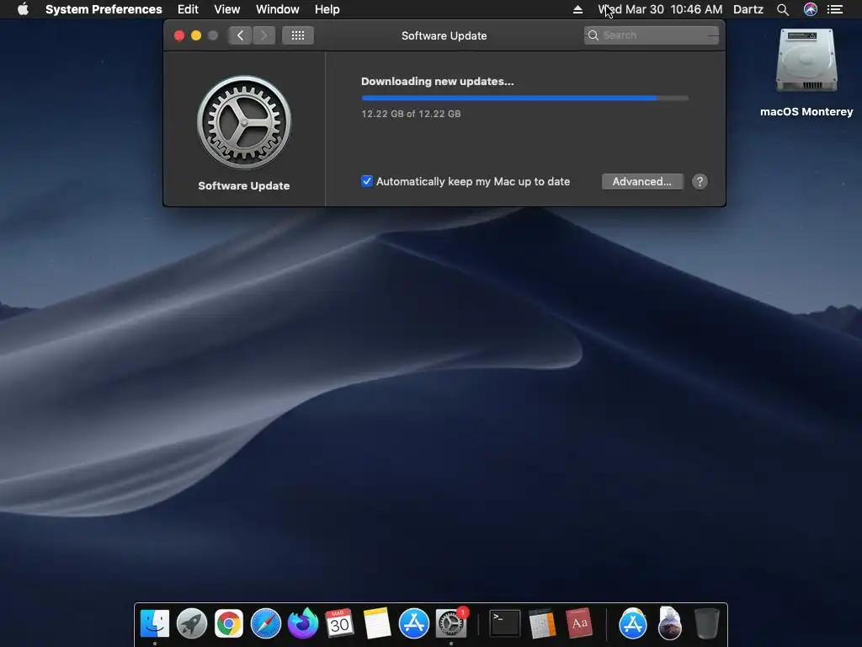Open Notes from the Dock
This screenshot has height=647, width=862.
pyautogui.click(x=376, y=623)
